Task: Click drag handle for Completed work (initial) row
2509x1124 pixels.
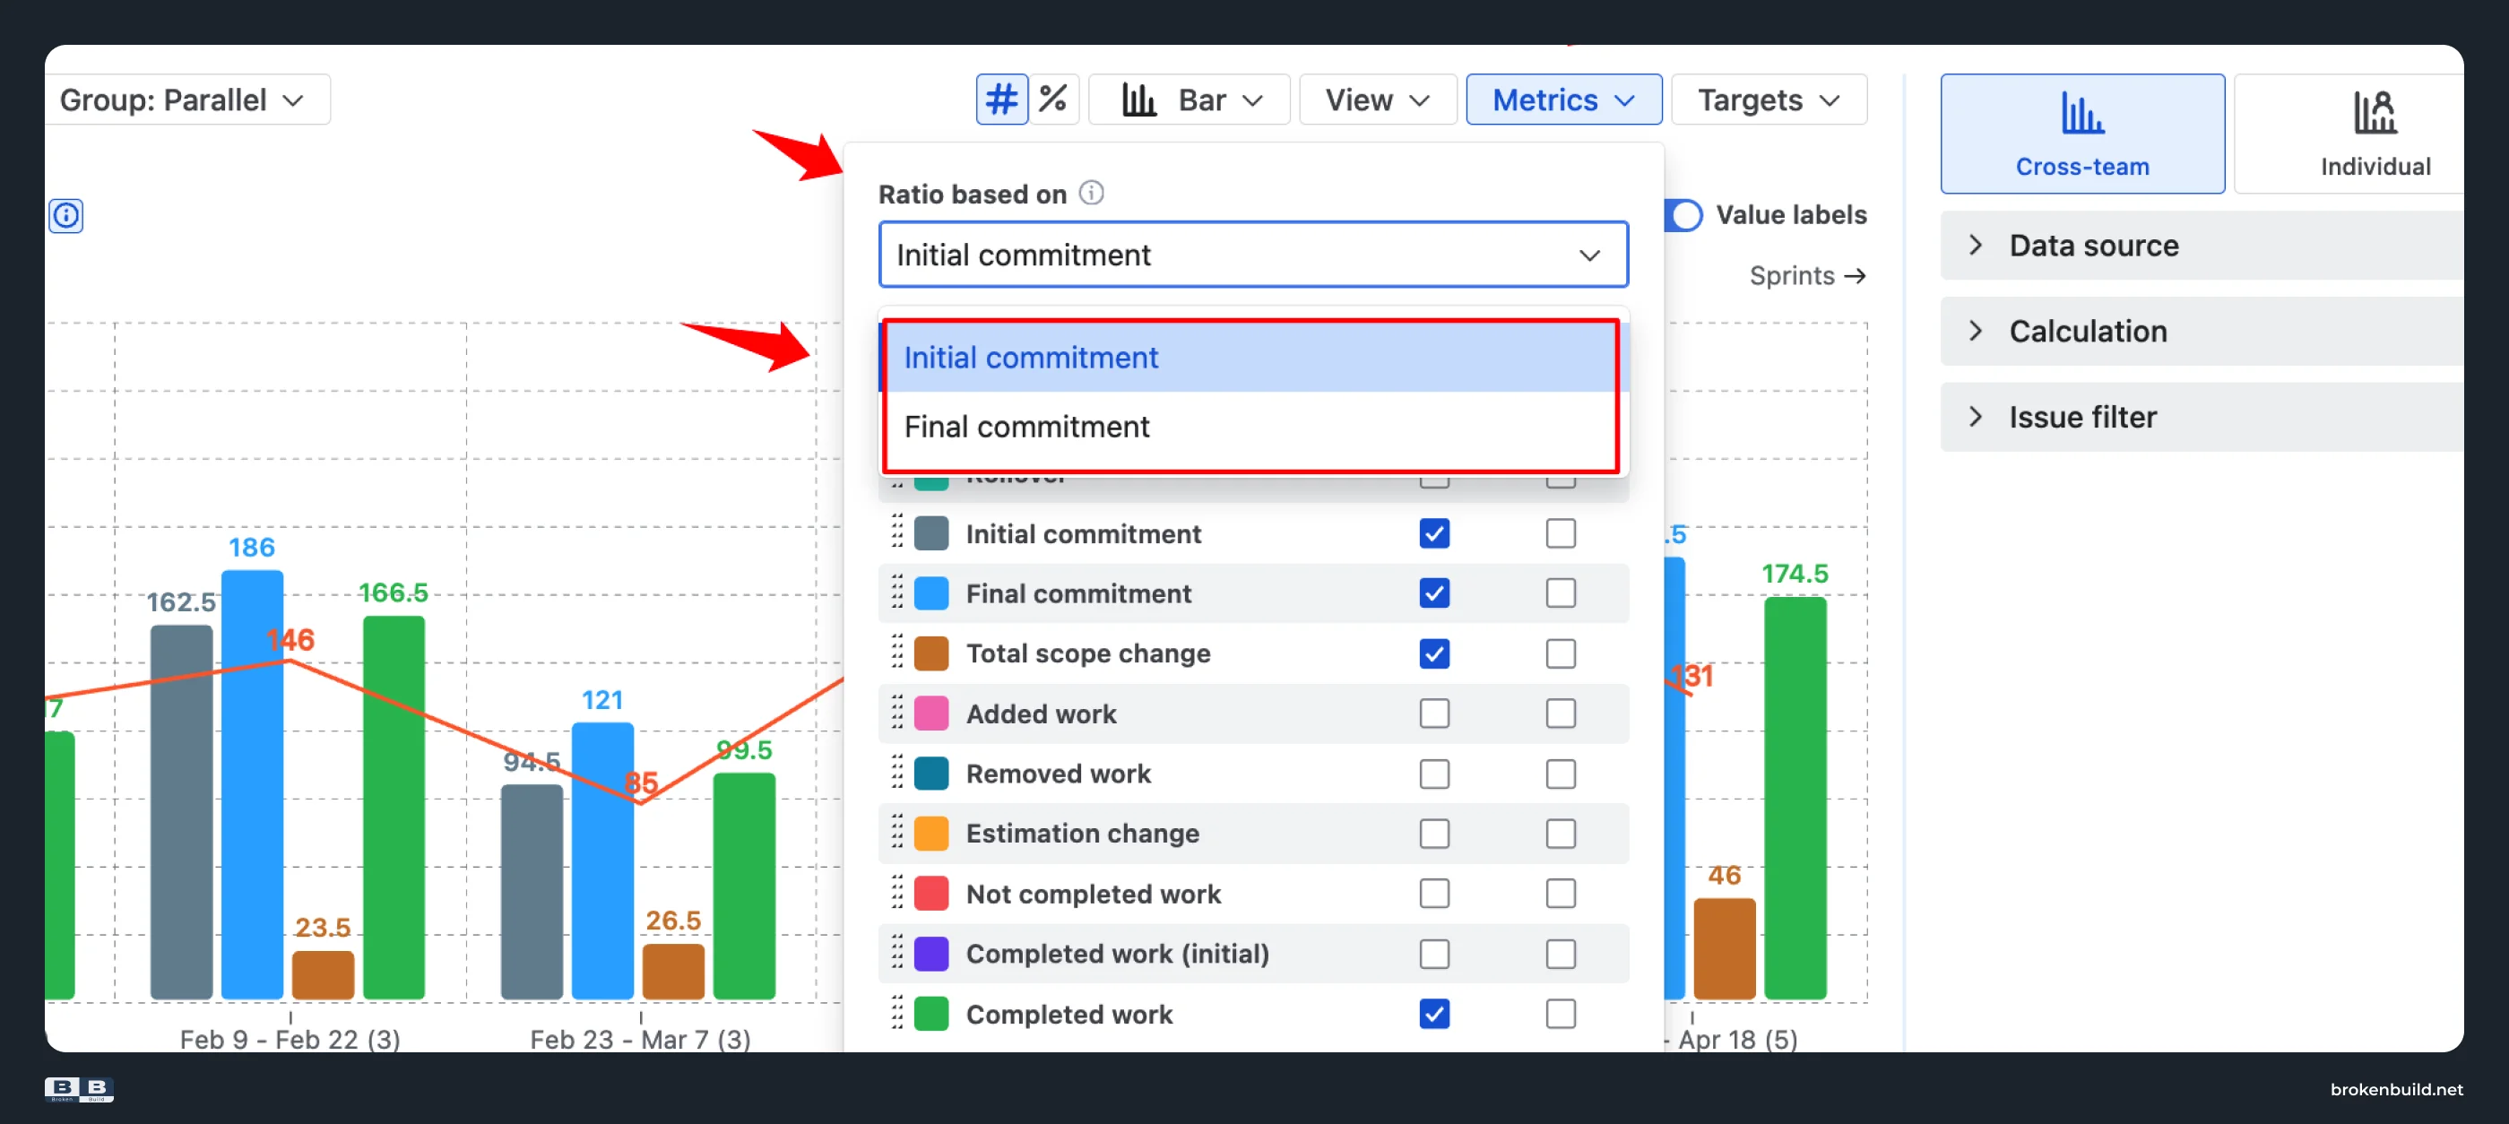Action: pos(897,954)
